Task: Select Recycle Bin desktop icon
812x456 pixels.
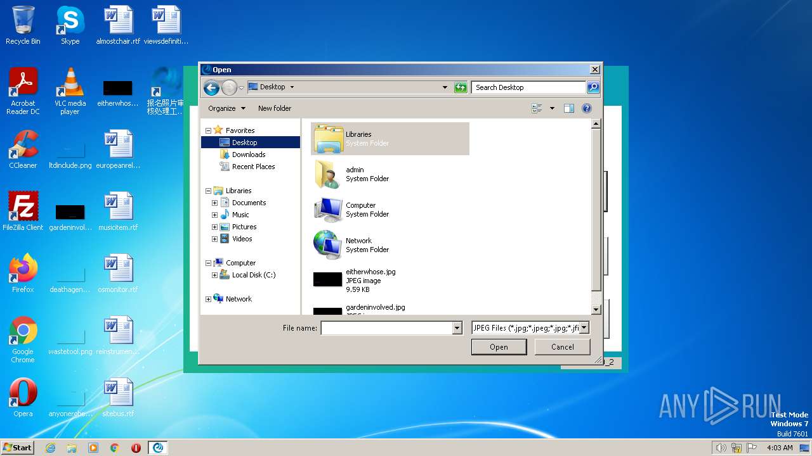Action: (23, 25)
